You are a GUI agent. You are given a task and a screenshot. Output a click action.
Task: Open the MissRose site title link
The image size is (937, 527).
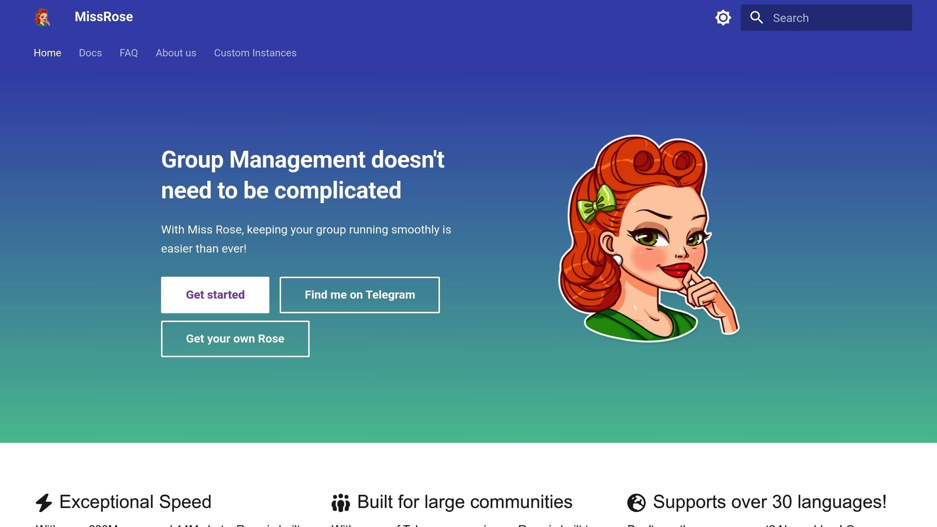(104, 17)
